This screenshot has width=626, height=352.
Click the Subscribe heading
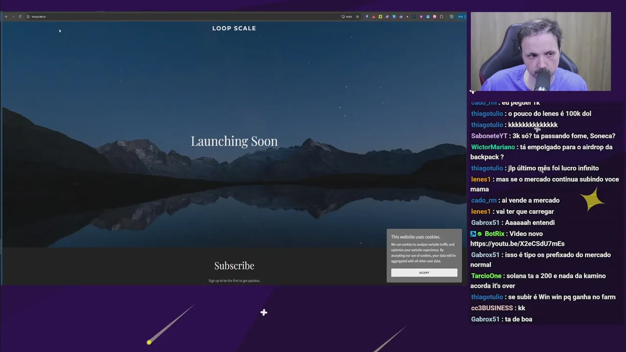pos(234,265)
